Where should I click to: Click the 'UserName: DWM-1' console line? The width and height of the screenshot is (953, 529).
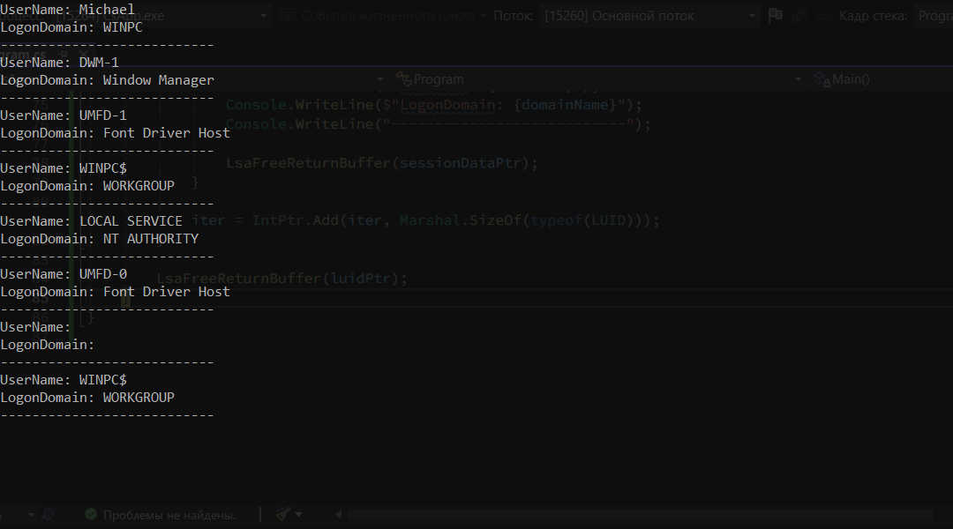(x=60, y=63)
